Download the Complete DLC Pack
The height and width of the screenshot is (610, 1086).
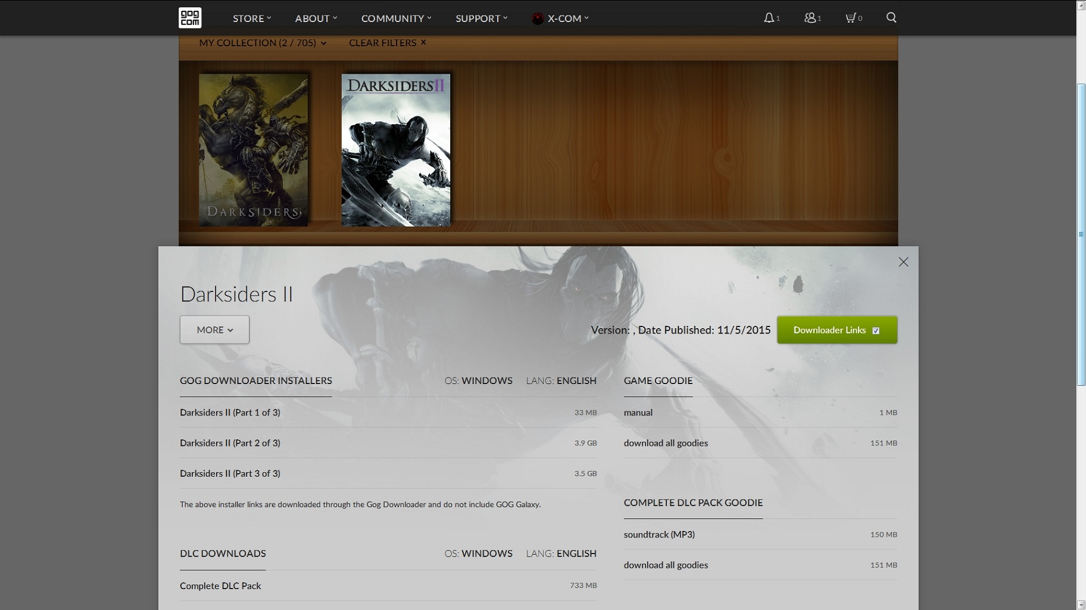coord(388,586)
